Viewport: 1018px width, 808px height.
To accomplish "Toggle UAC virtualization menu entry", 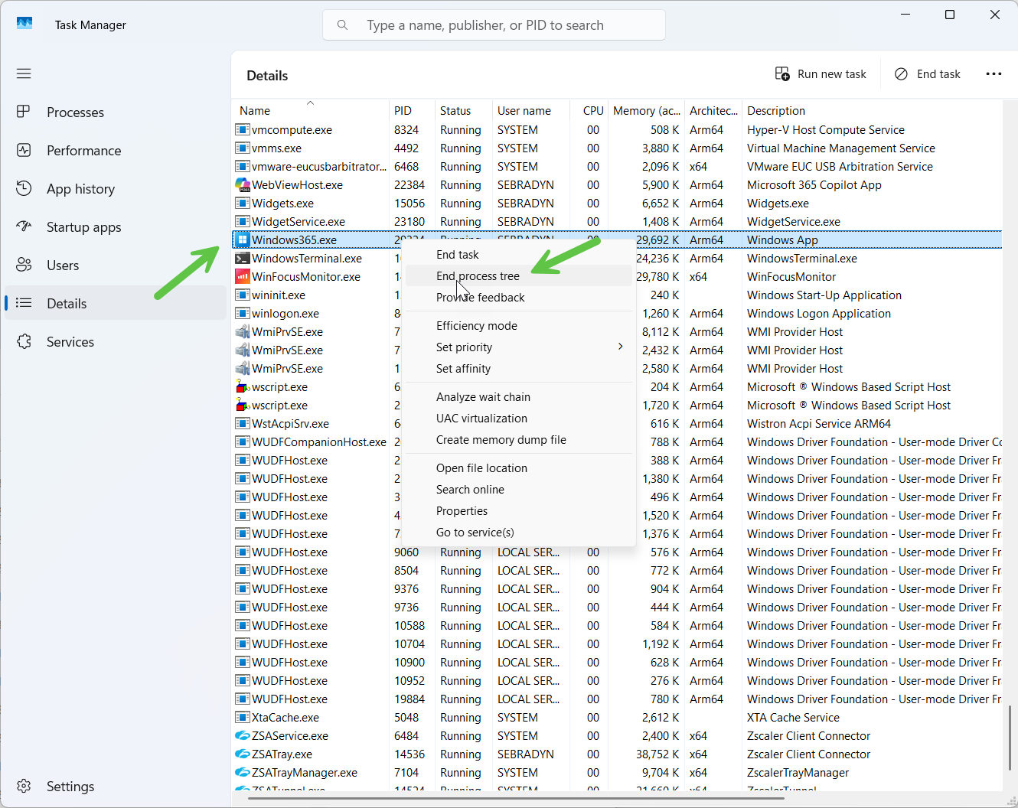I will (x=519, y=418).
